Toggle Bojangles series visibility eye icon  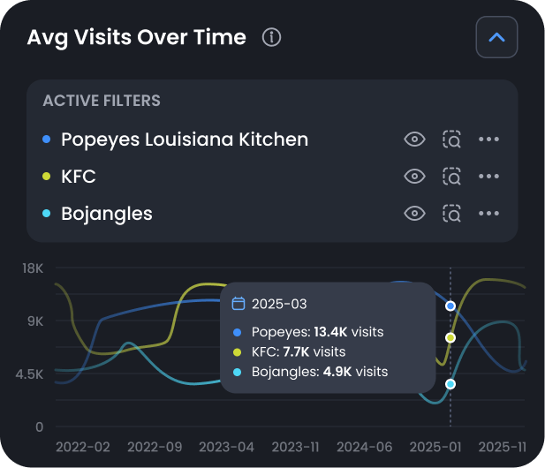tap(414, 214)
